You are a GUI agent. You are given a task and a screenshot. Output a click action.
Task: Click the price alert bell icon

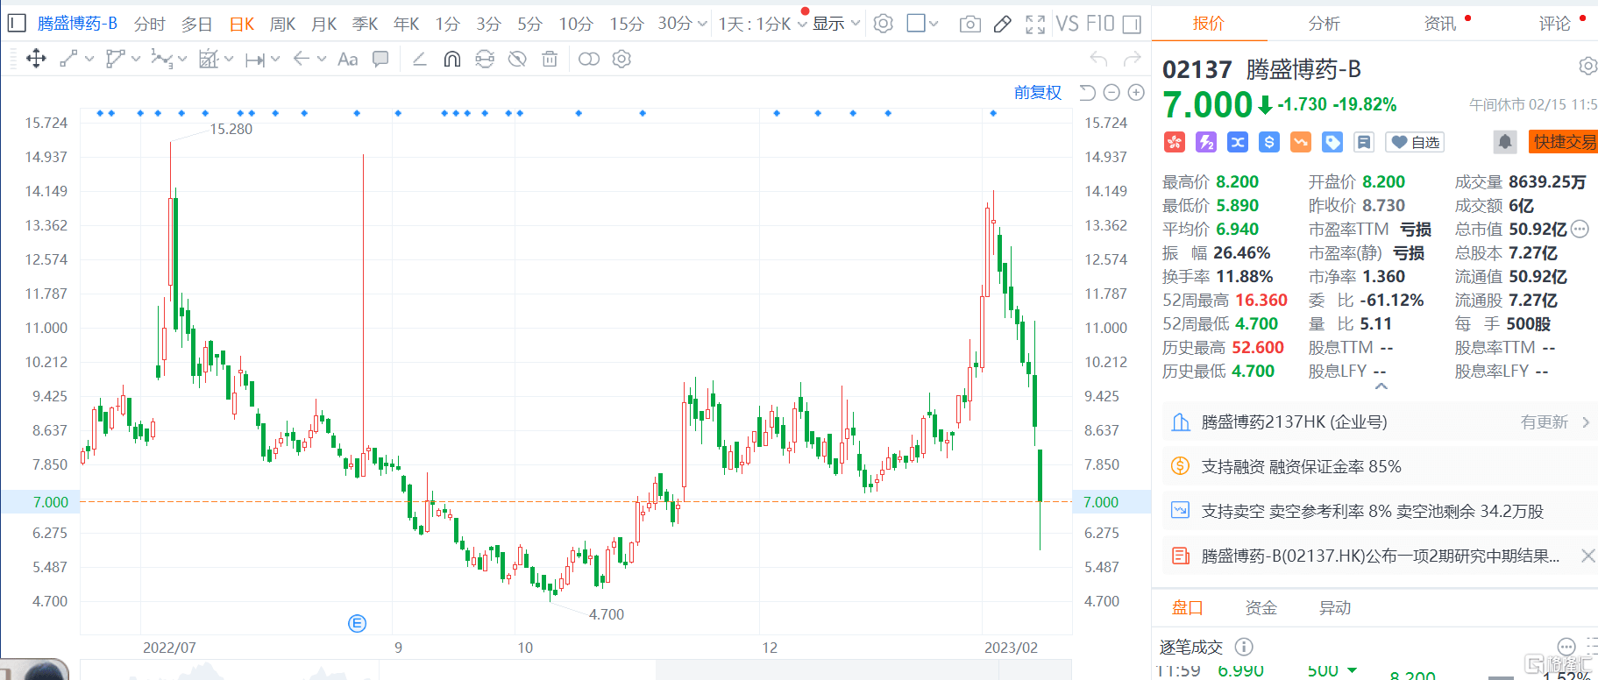click(x=1505, y=142)
